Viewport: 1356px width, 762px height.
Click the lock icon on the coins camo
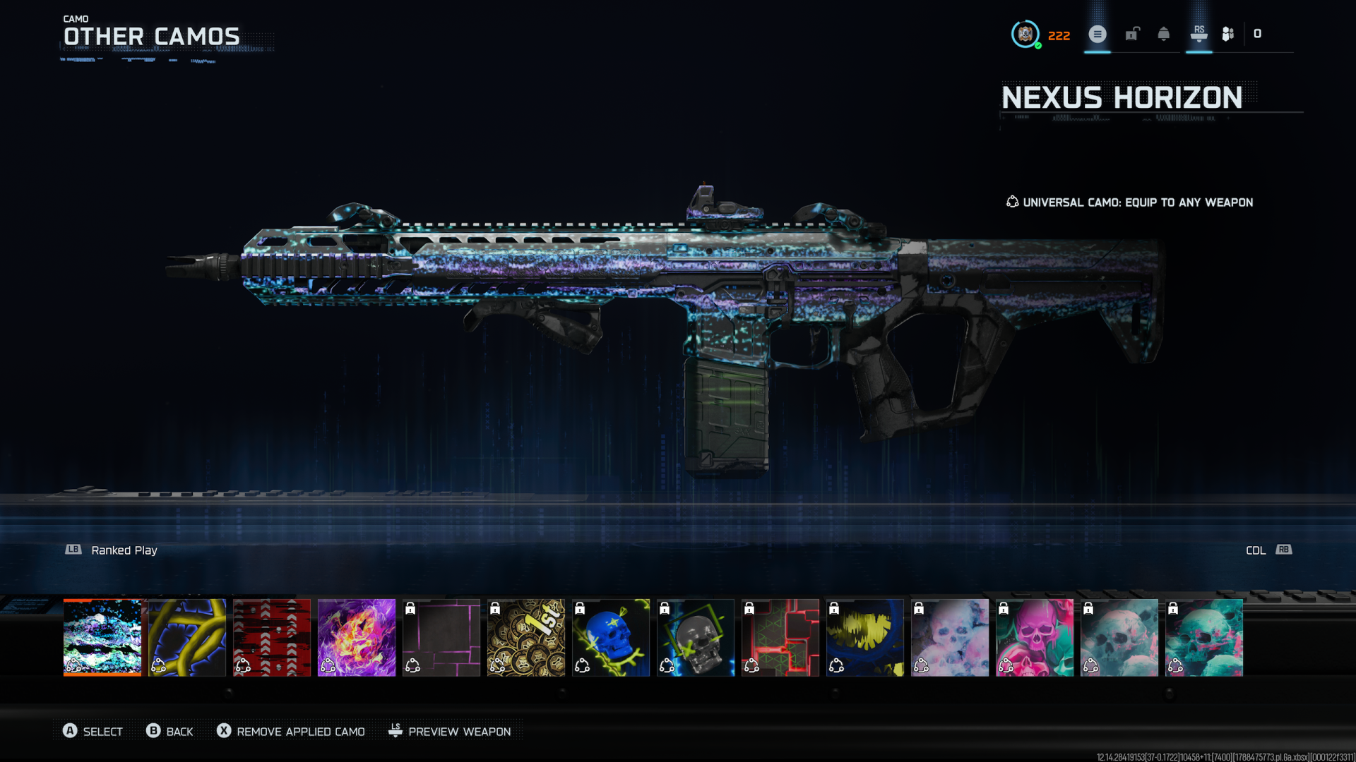(x=495, y=608)
